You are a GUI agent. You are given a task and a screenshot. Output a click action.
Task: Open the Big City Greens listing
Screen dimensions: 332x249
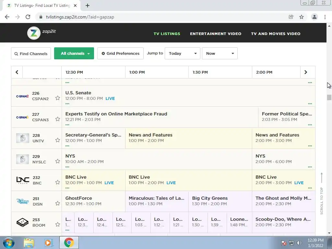click(x=220, y=201)
